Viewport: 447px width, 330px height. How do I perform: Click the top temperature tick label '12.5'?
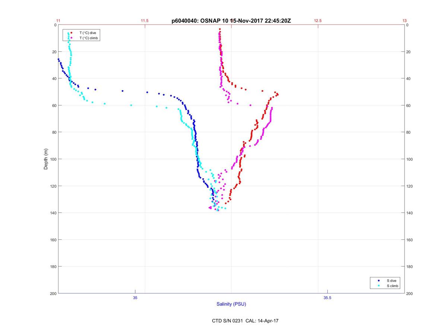[x=318, y=21]
